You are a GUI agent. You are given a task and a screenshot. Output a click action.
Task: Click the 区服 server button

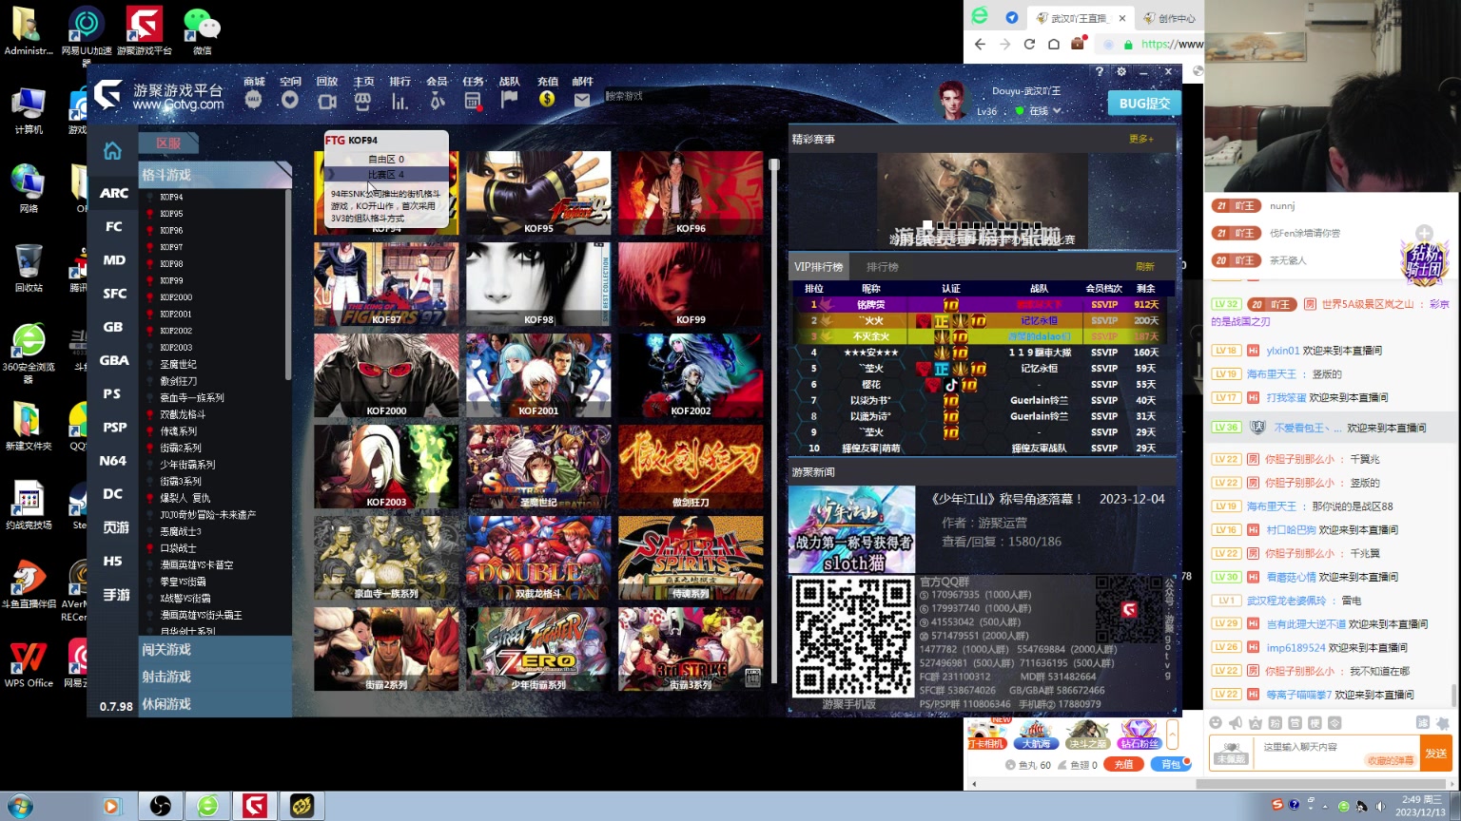point(168,143)
